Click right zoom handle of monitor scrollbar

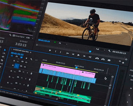126,59
